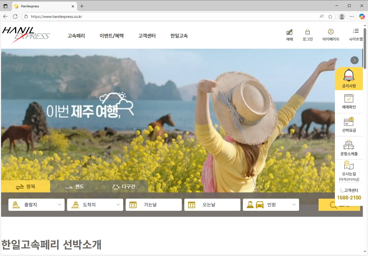The height and width of the screenshot is (256, 368).
Task: Open the 출발지 departure dropdown
Action: tap(36, 205)
